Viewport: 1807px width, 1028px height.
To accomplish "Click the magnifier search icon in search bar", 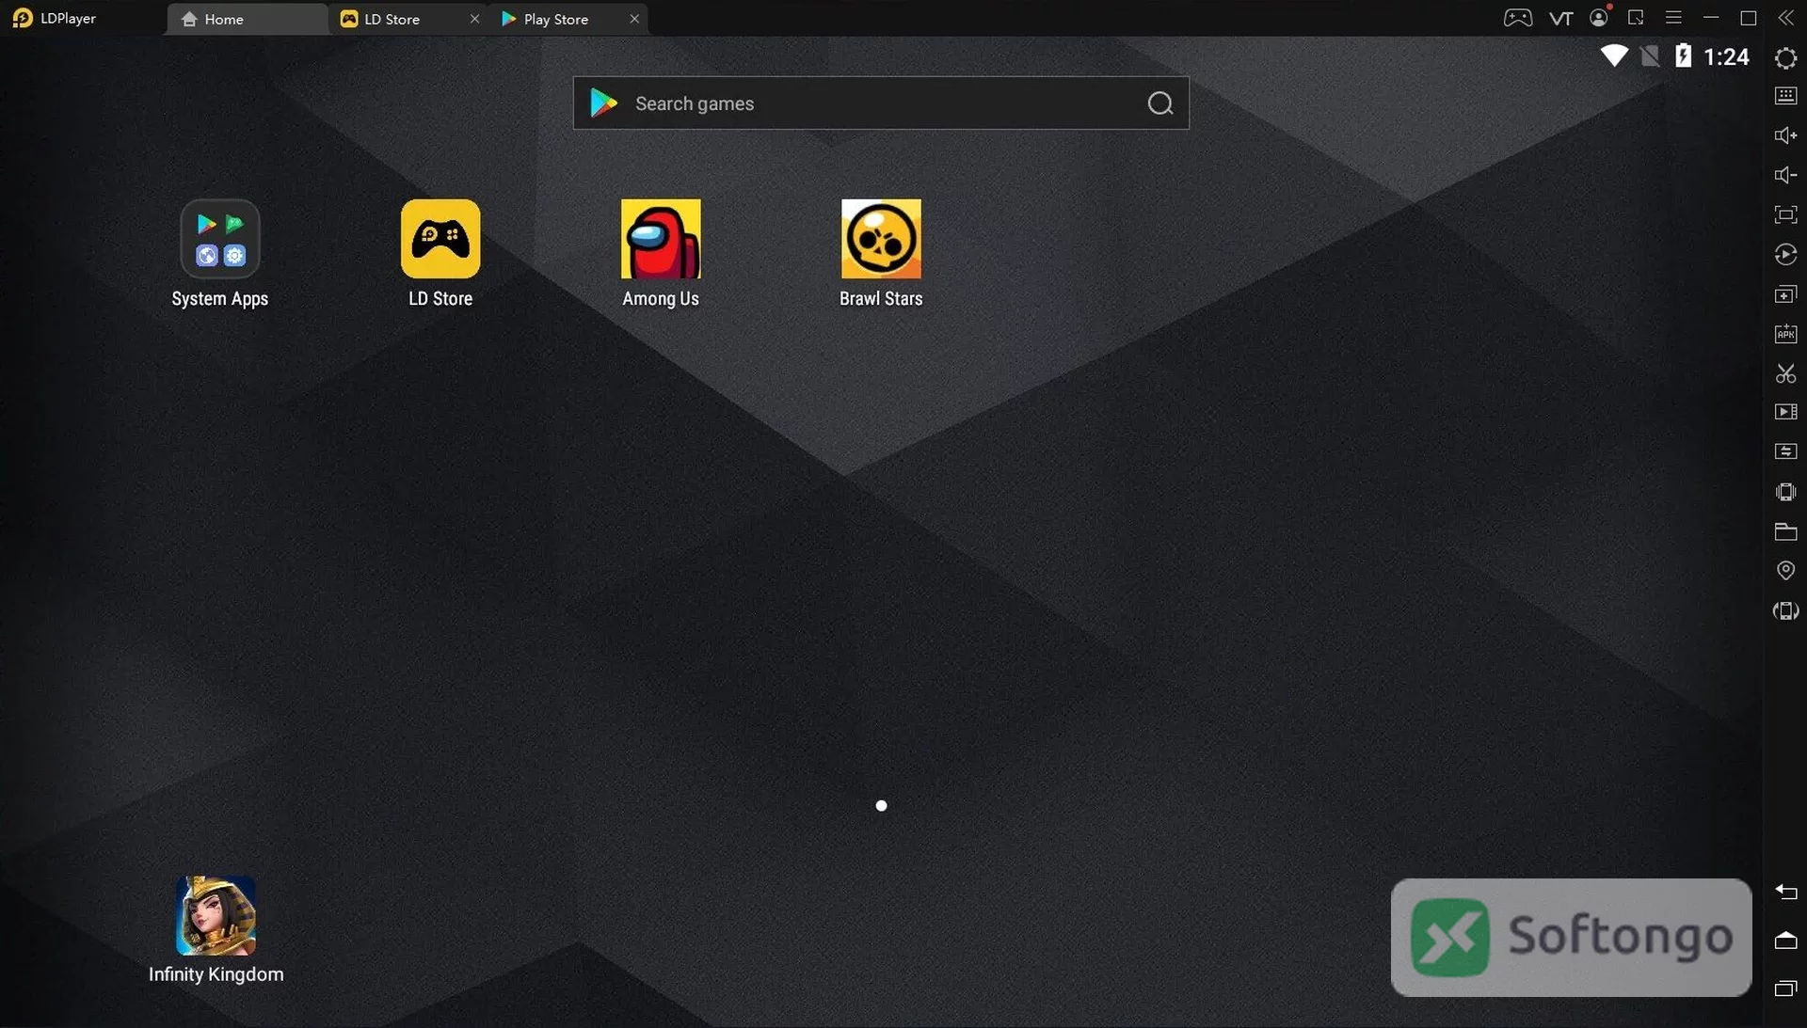I will point(1160,103).
